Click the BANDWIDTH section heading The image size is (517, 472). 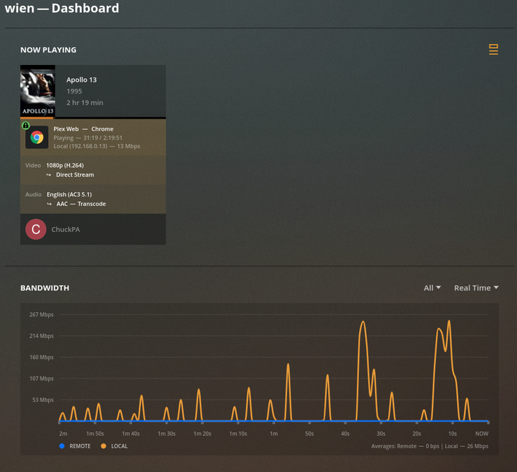pos(45,288)
